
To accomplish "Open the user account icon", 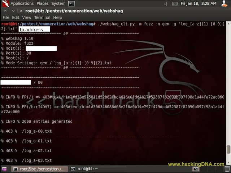I will click(224, 4).
